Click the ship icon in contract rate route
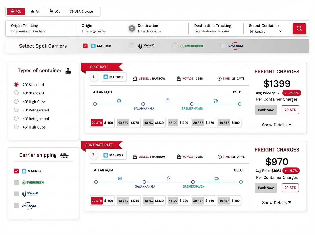The height and width of the screenshot is (235, 315). click(x=169, y=179)
